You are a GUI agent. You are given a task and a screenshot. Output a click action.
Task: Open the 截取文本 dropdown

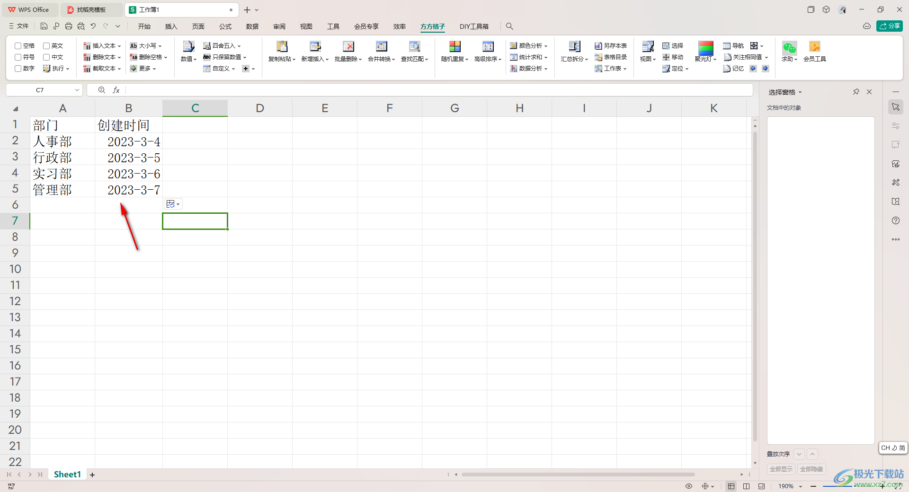[x=102, y=69]
